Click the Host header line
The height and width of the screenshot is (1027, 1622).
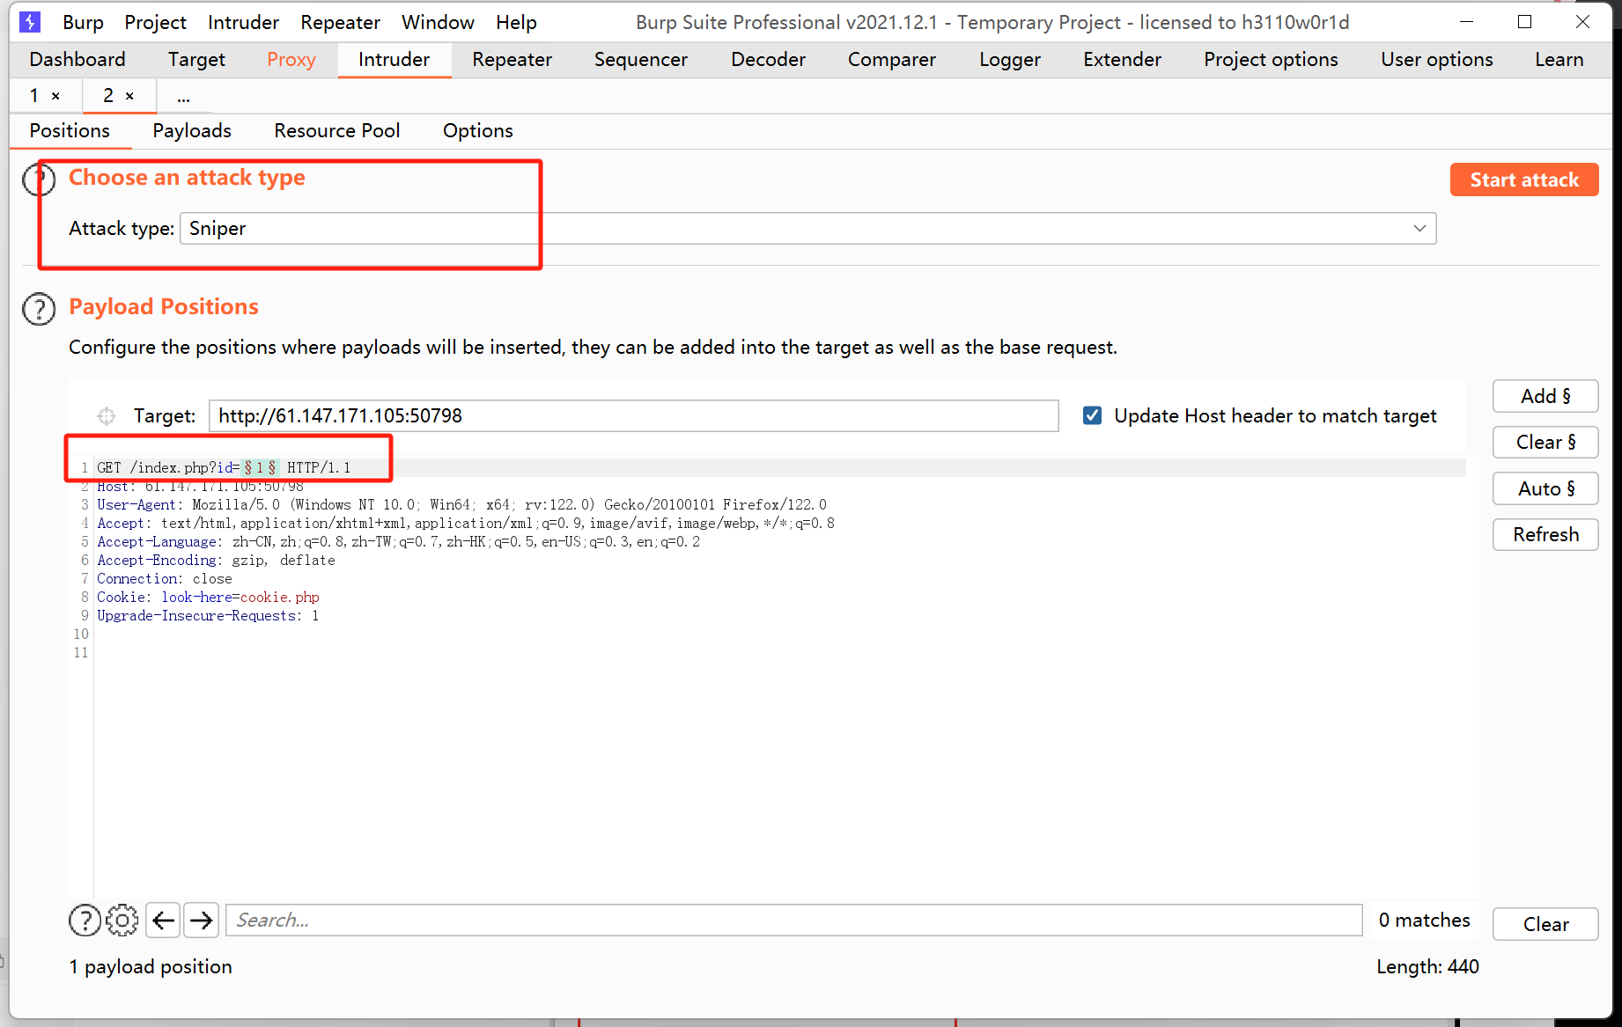click(x=200, y=486)
